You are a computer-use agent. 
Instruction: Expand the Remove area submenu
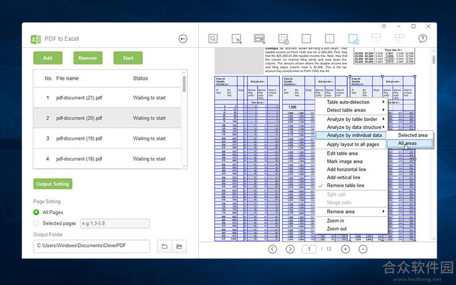(x=351, y=211)
